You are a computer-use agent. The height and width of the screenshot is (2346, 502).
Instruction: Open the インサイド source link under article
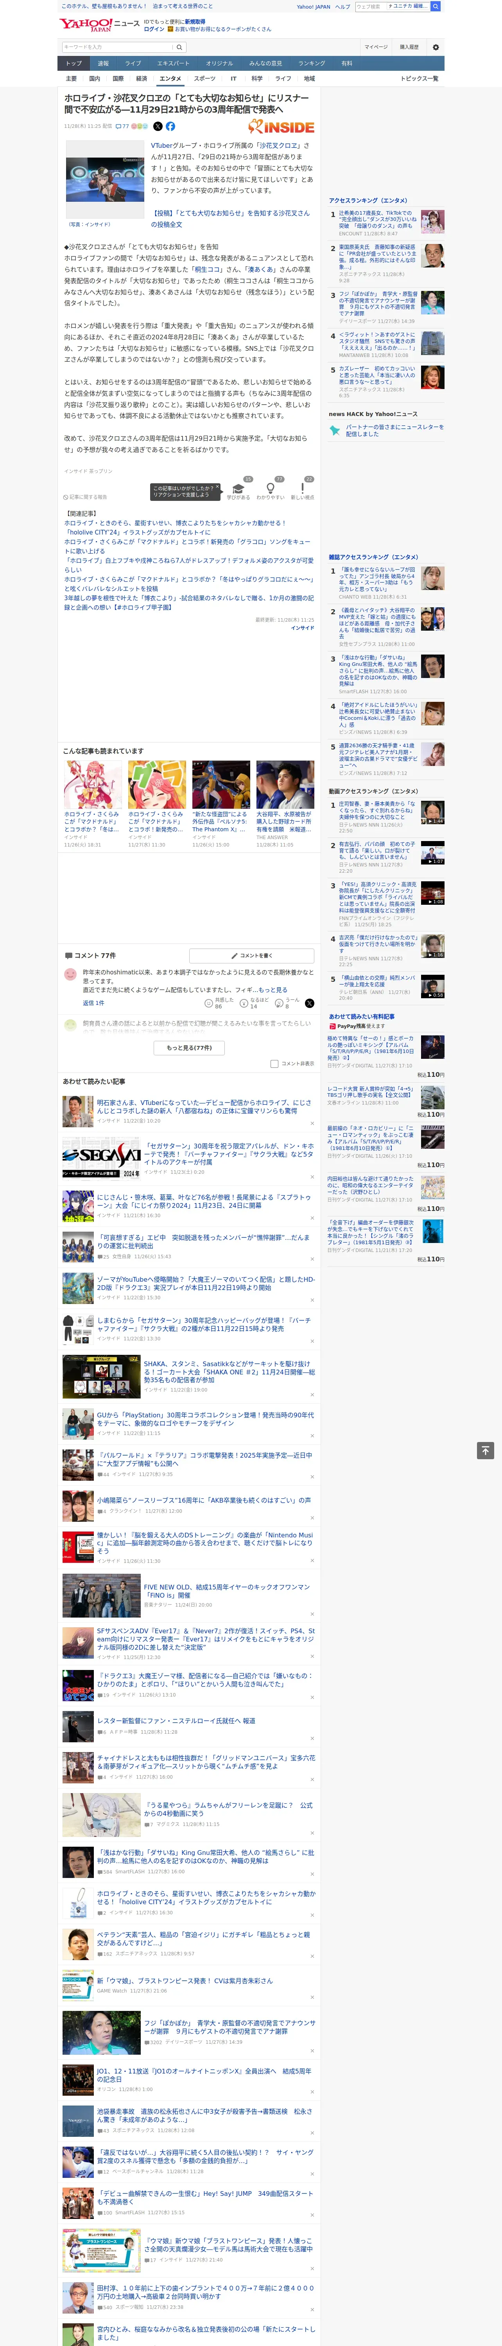coord(303,628)
